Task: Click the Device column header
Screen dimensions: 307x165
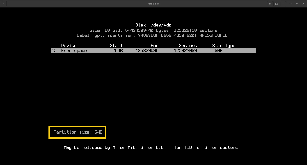Action: tap(69, 46)
